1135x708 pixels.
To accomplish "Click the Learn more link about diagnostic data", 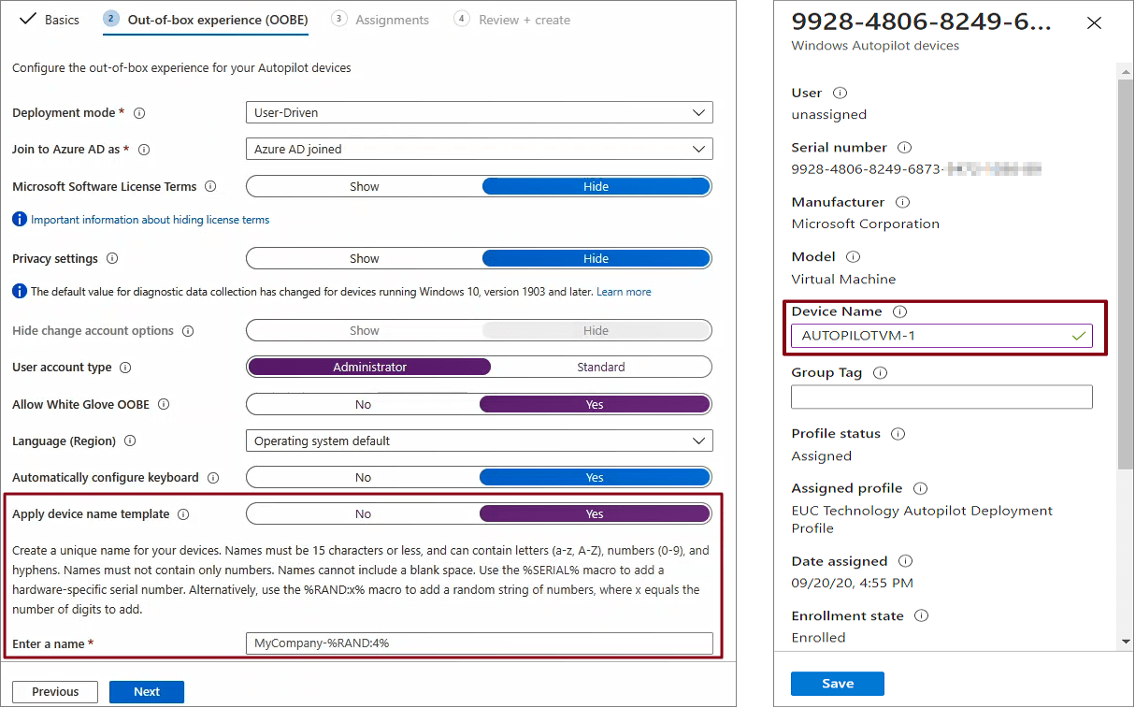I will click(x=624, y=291).
